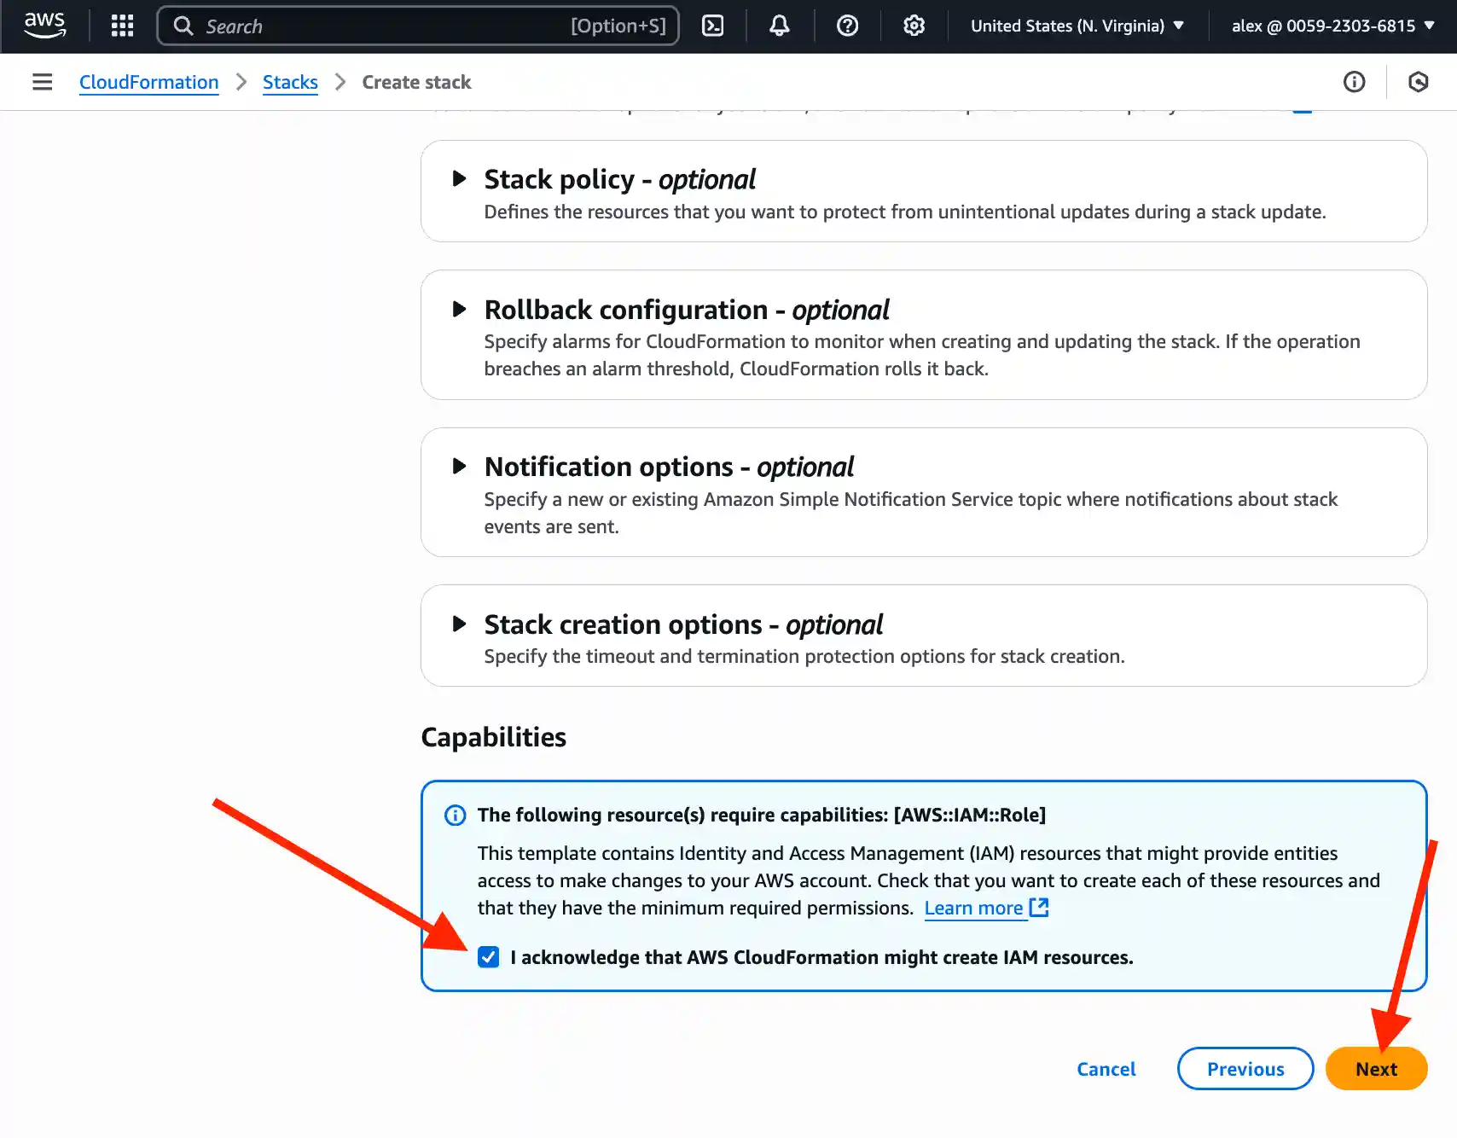Open CloudShell from the top navigation bar
The image size is (1457, 1138).
(x=712, y=26)
